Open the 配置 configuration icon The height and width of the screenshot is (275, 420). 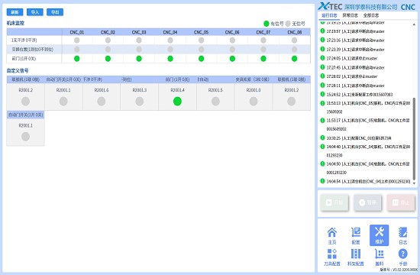[356, 235]
